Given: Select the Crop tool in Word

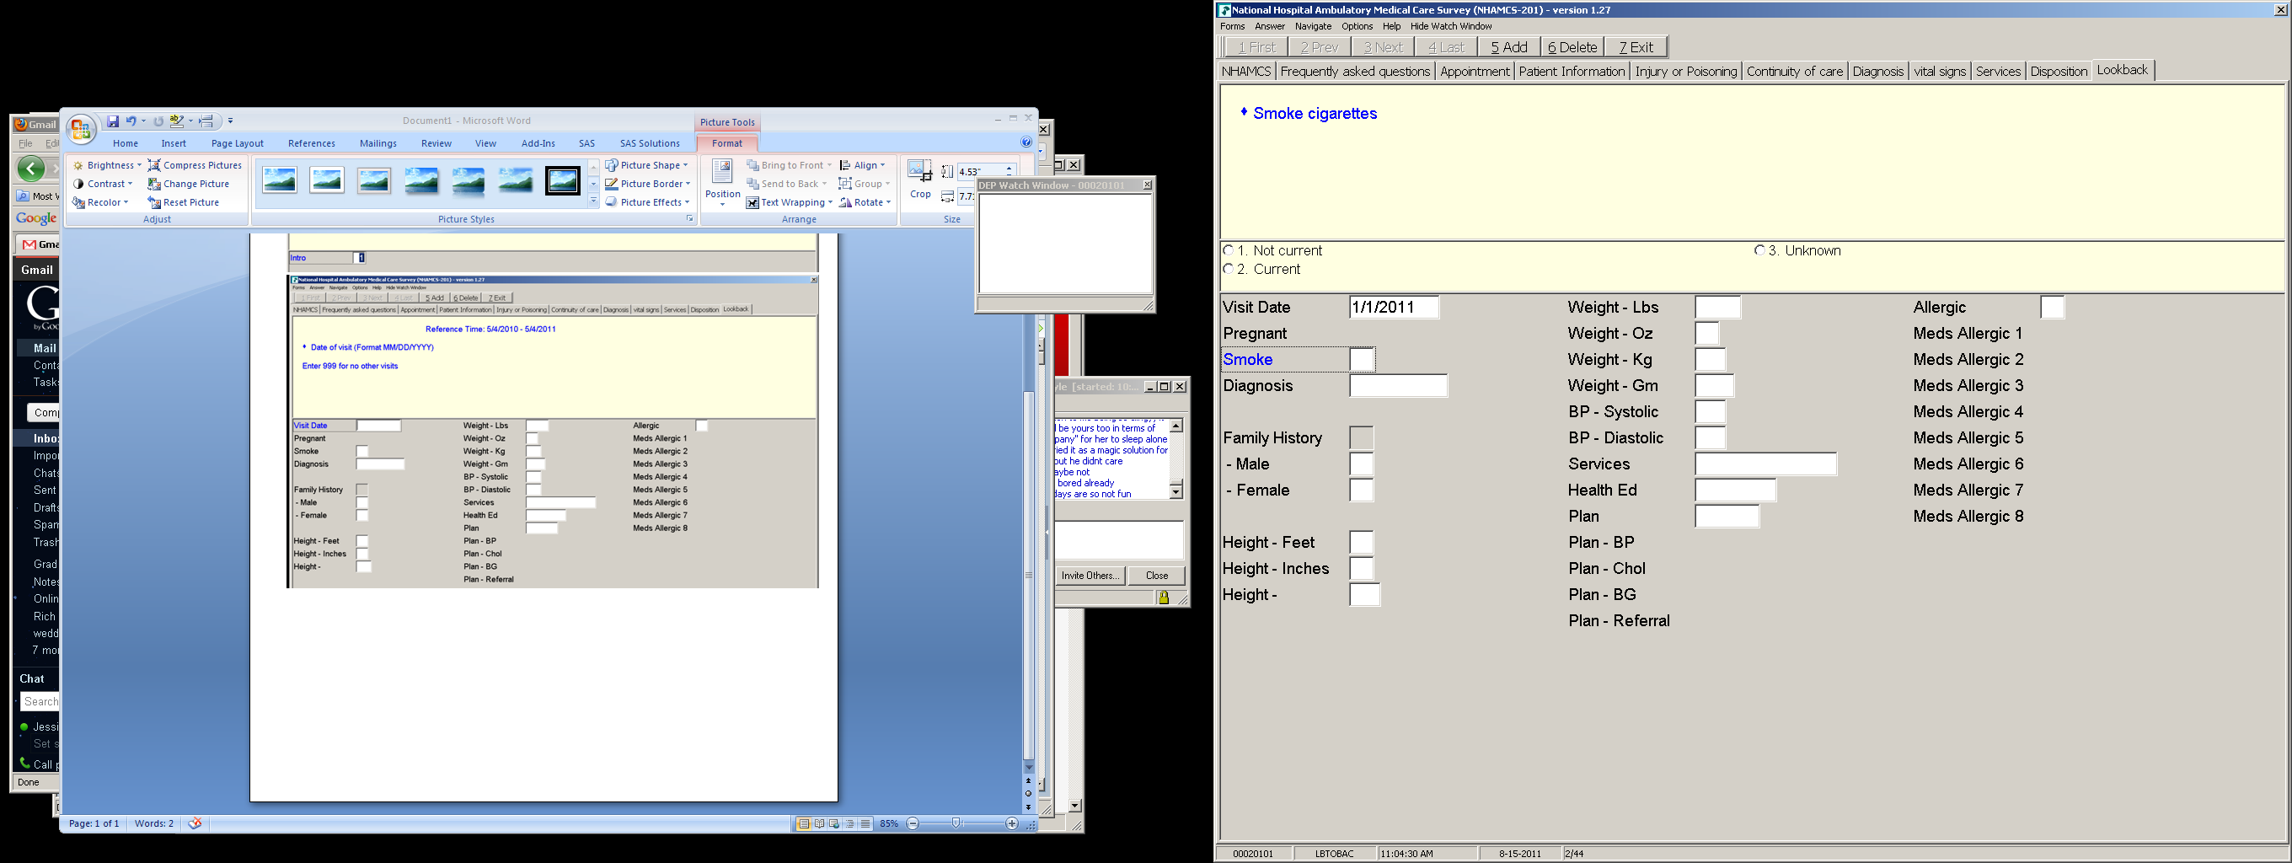Looking at the screenshot, I should [920, 179].
